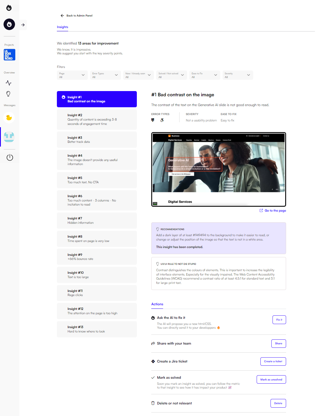Click the accessibility wheelchair error type icon
This screenshot has width=319, height=416.
pyautogui.click(x=162, y=120)
